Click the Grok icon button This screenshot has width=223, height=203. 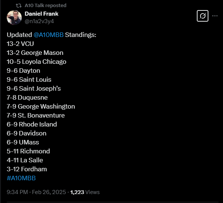pos(202,16)
